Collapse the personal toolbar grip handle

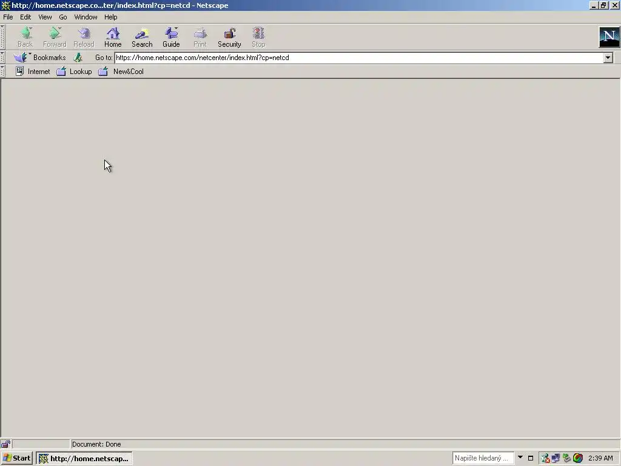pos(3,72)
